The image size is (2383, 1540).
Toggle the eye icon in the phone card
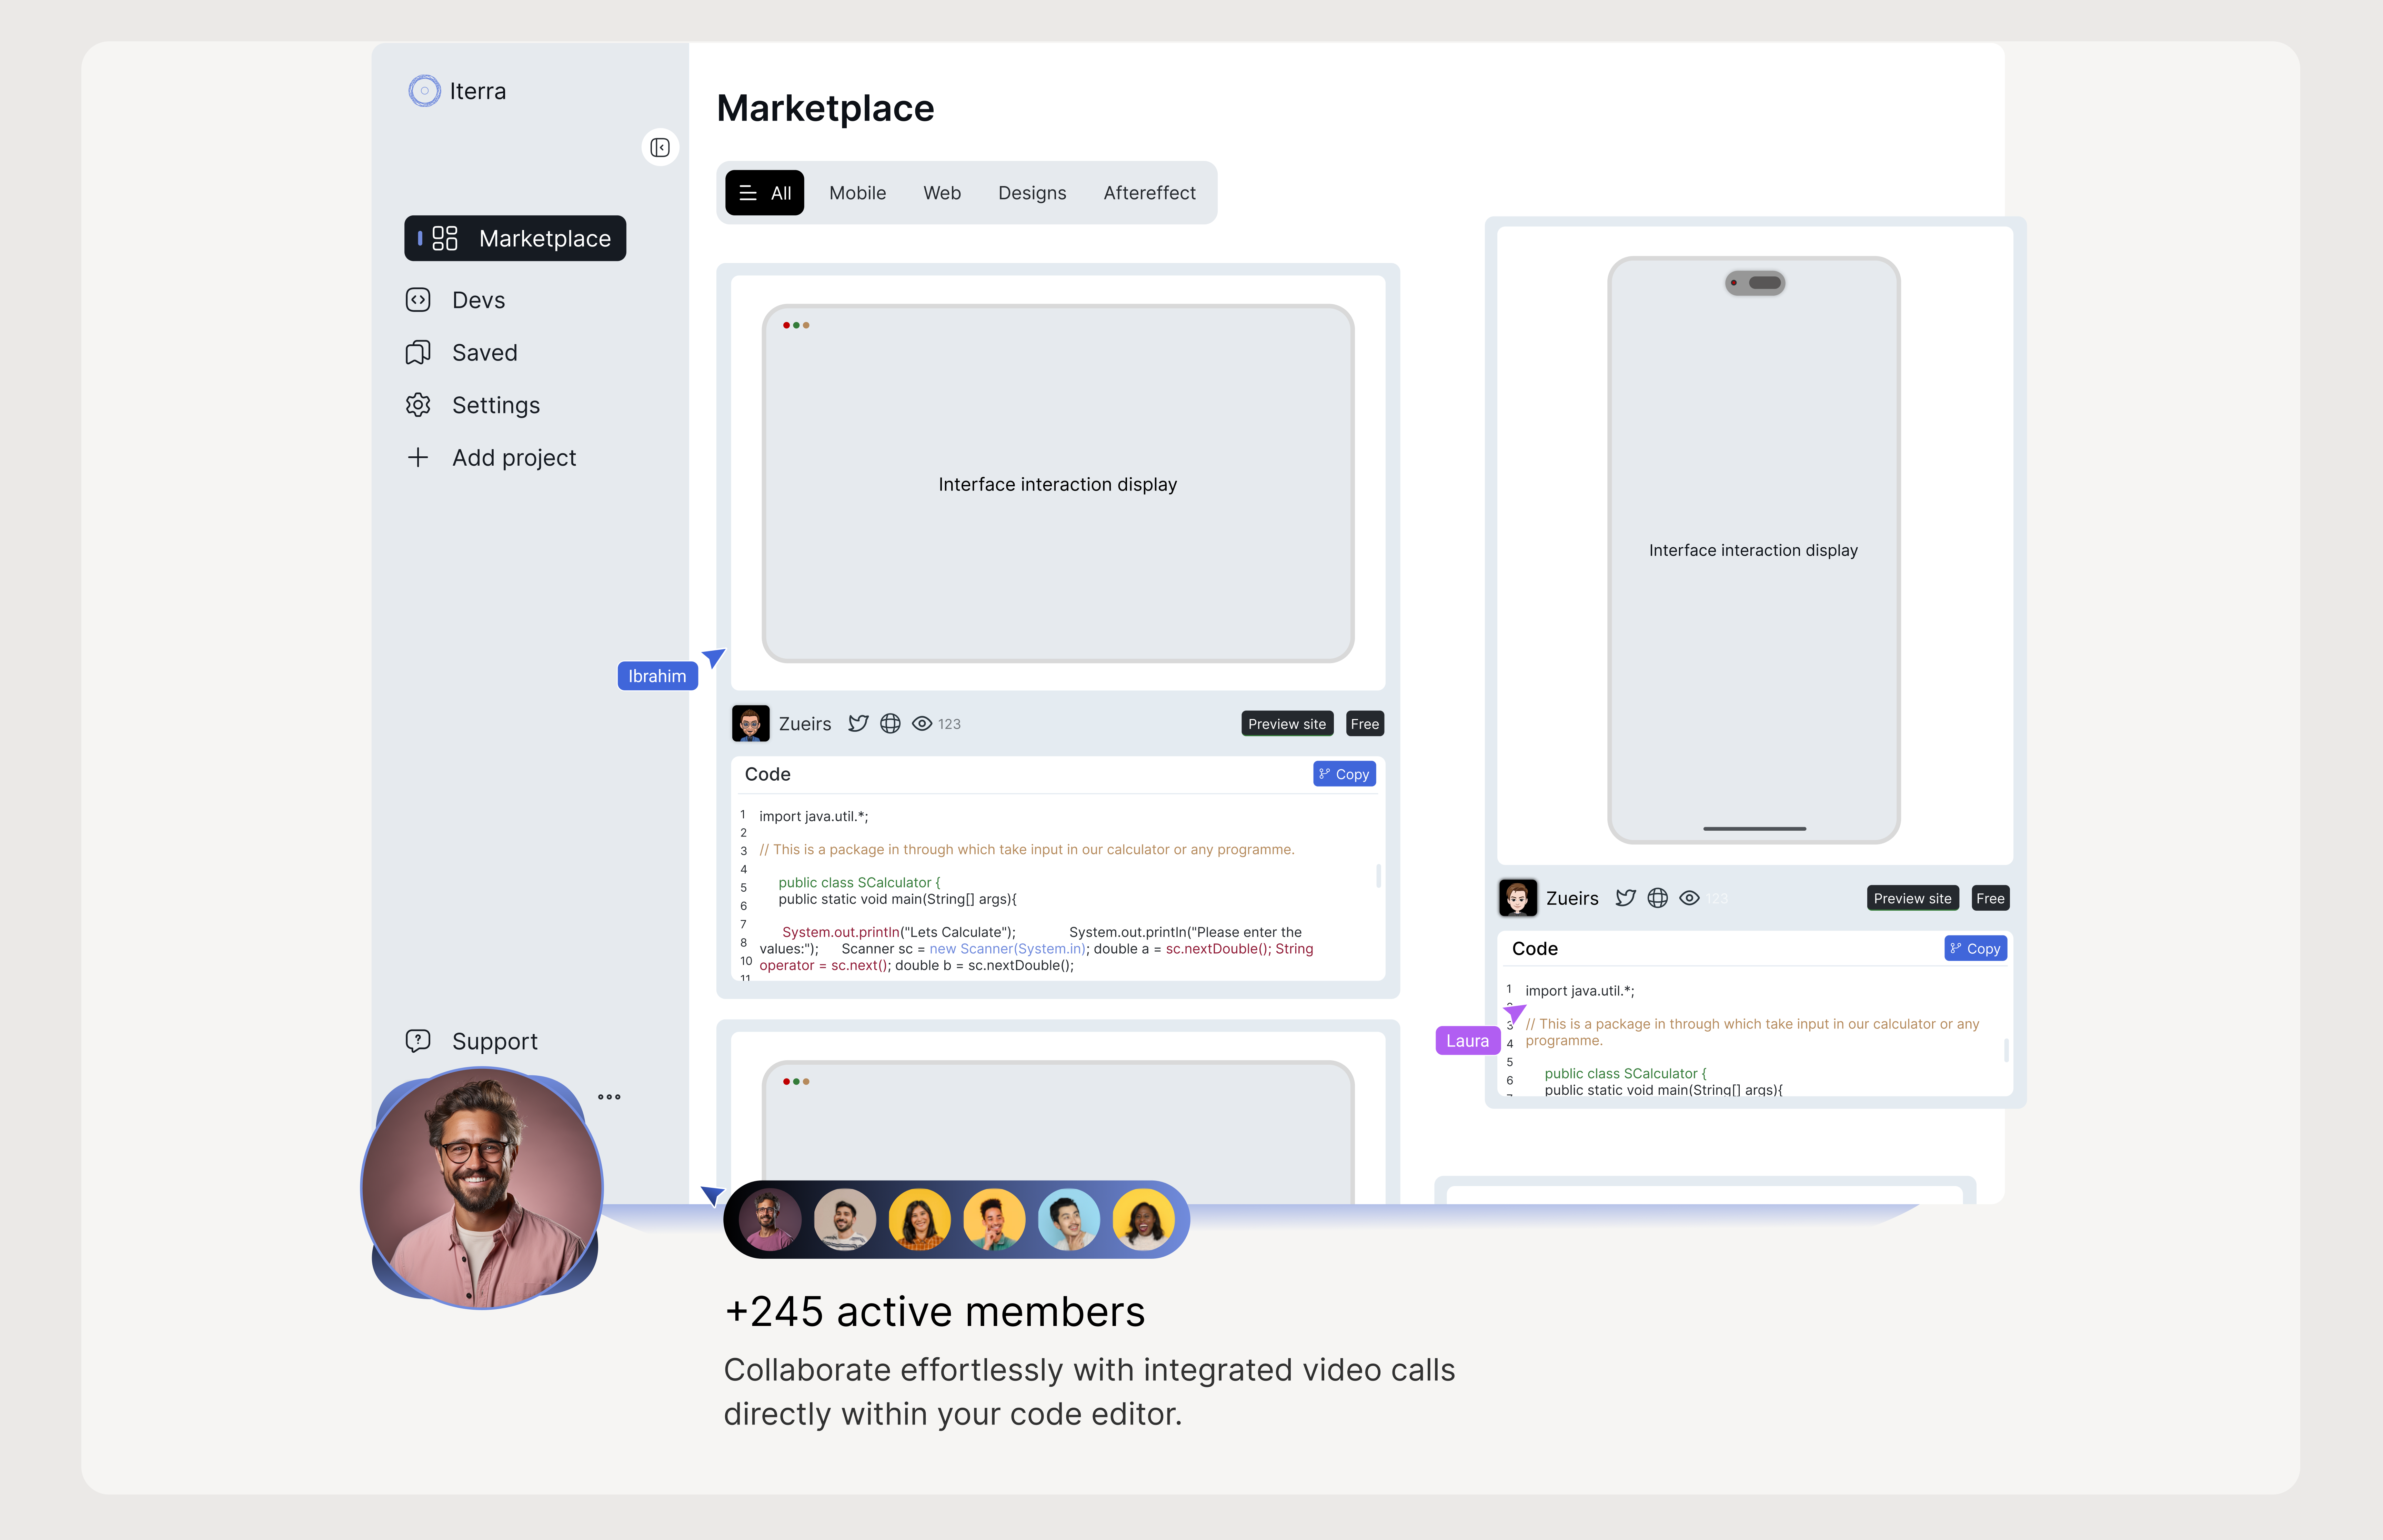coord(1689,898)
